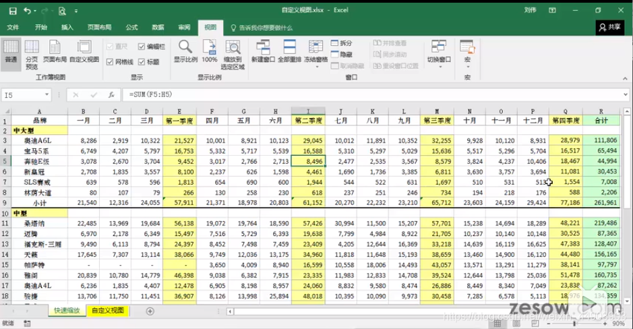Select the 页面布局 view icon in workbook views

point(55,51)
